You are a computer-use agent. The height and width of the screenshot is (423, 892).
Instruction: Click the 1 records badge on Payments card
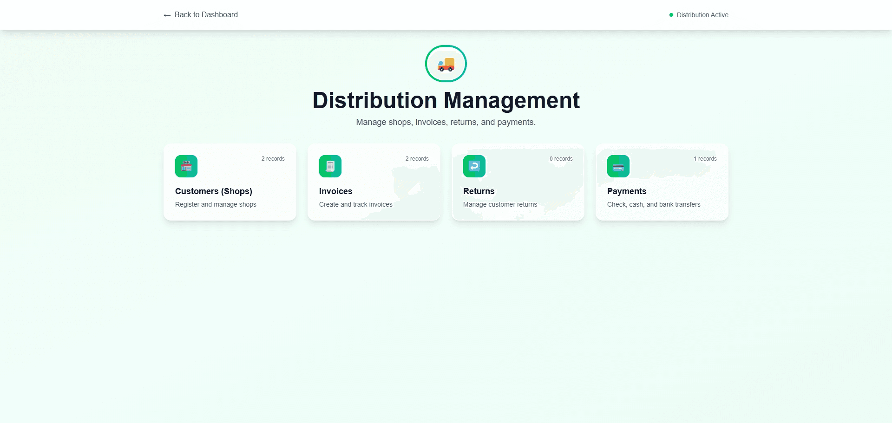tap(705, 158)
